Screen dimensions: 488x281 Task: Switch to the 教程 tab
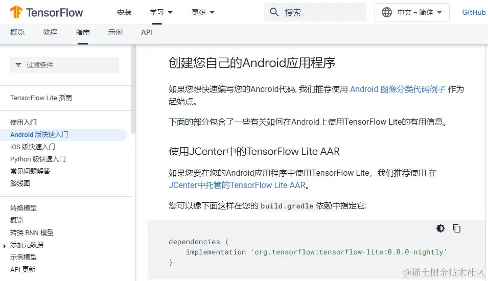(50, 32)
